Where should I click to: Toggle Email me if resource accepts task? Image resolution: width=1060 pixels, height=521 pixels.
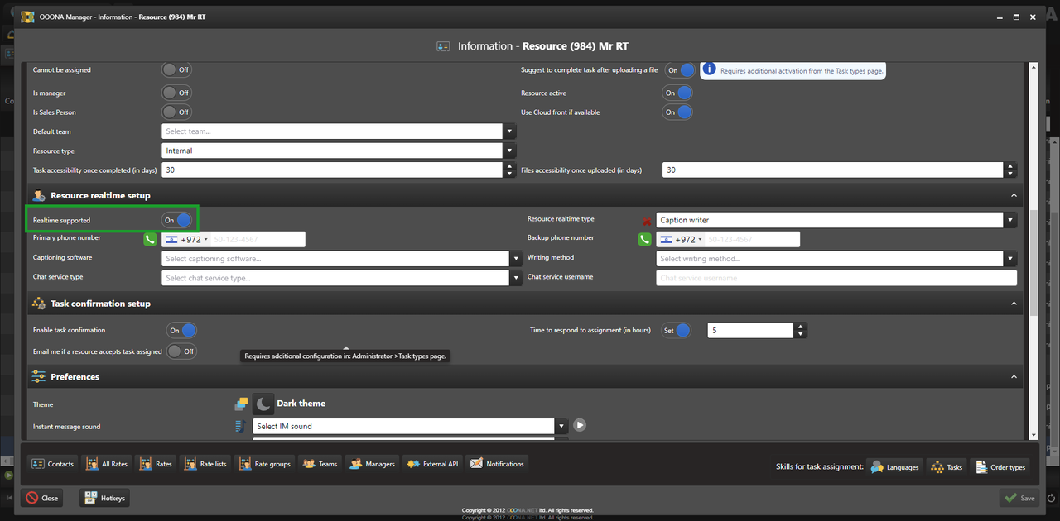point(181,351)
